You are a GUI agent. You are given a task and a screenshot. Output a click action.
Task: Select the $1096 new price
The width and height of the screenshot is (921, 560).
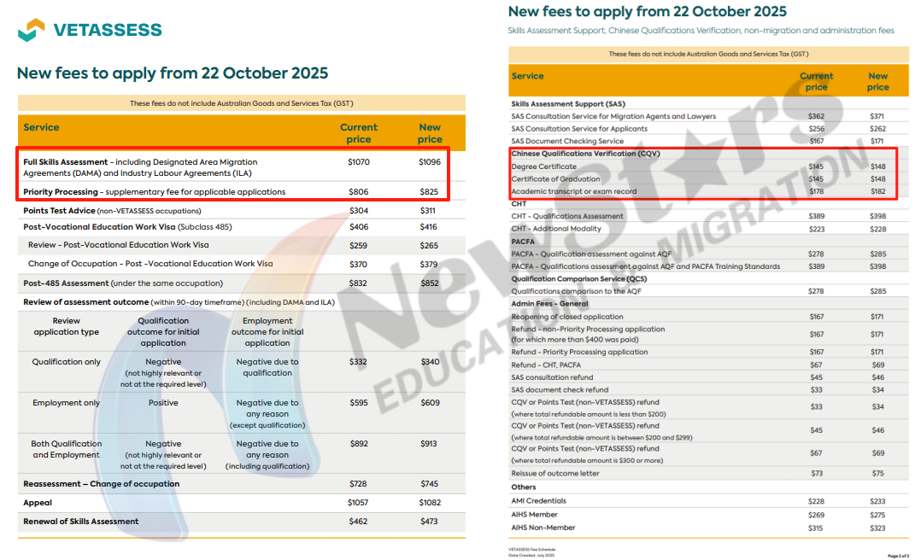click(430, 162)
